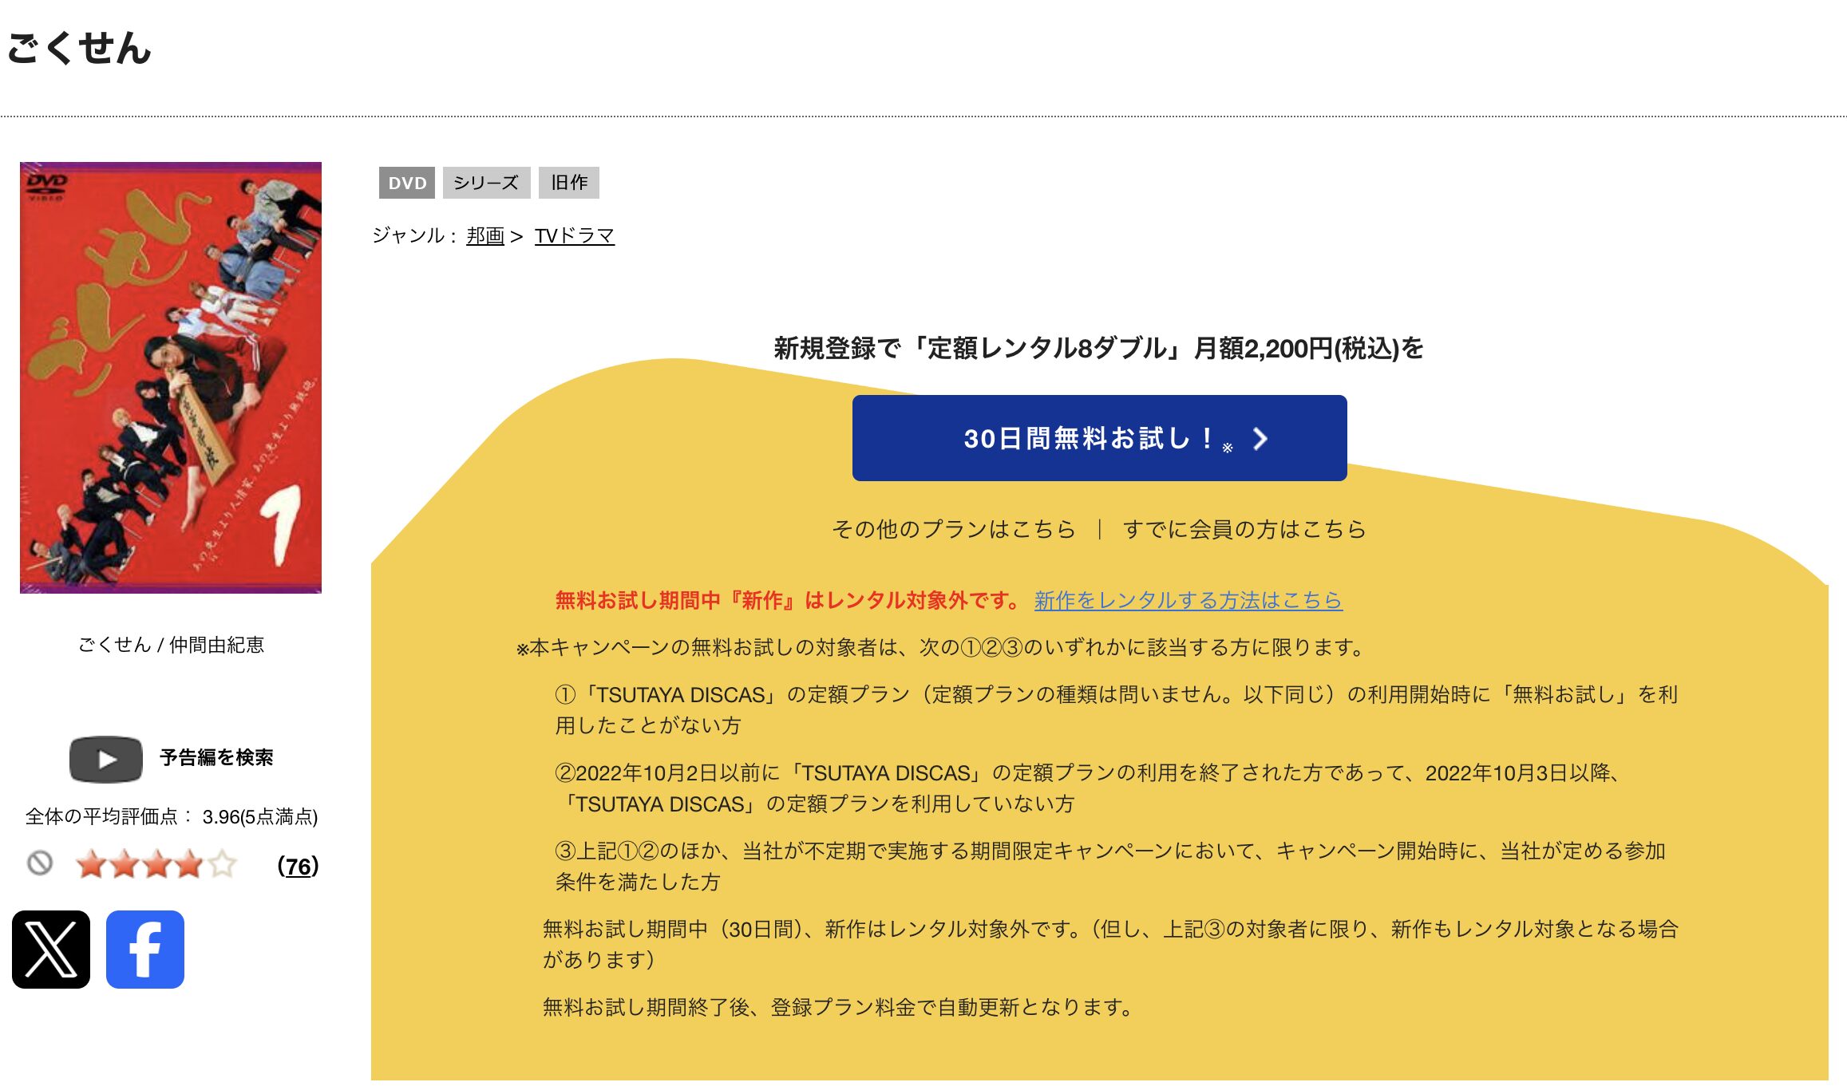Open the 邦画 genre page
This screenshot has height=1090, width=1847.
(x=484, y=235)
